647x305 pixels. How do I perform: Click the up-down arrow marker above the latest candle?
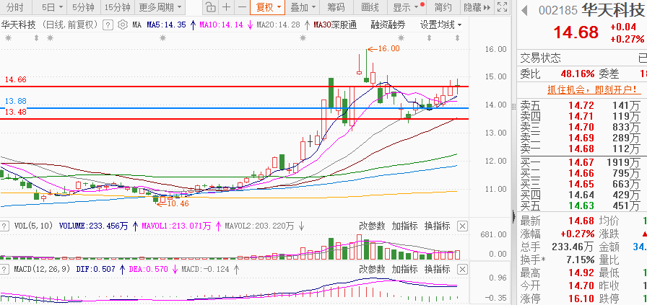(x=457, y=38)
